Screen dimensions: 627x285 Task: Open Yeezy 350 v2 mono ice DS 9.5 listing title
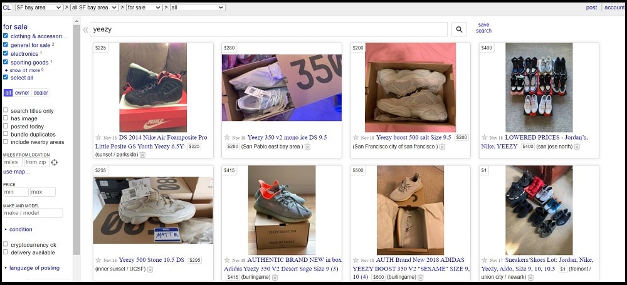[287, 138]
